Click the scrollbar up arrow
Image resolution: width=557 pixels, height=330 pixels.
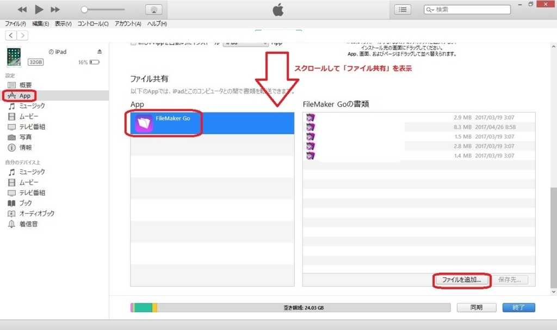tap(553, 47)
